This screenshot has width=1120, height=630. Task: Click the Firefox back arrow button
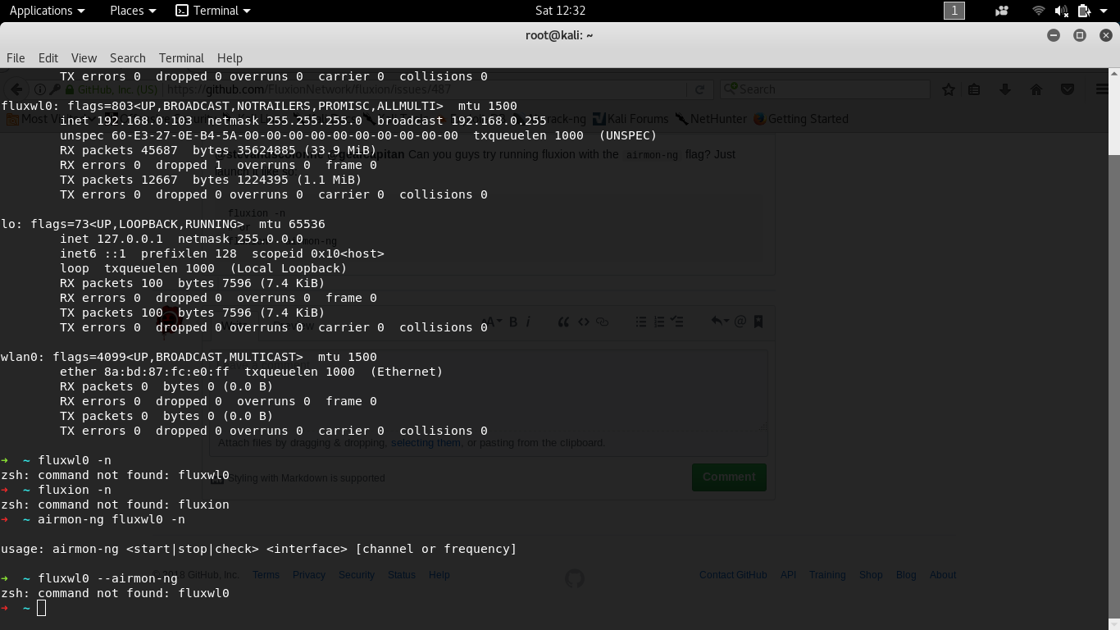pos(17,89)
